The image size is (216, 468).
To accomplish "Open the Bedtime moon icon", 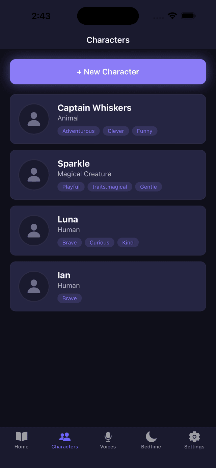I will [x=151, y=437].
